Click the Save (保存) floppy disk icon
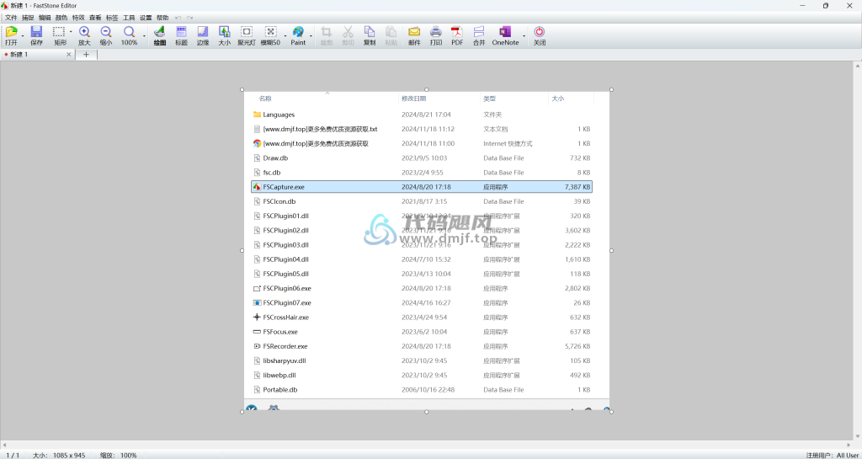Viewport: 862px width, 459px height. (x=36, y=32)
